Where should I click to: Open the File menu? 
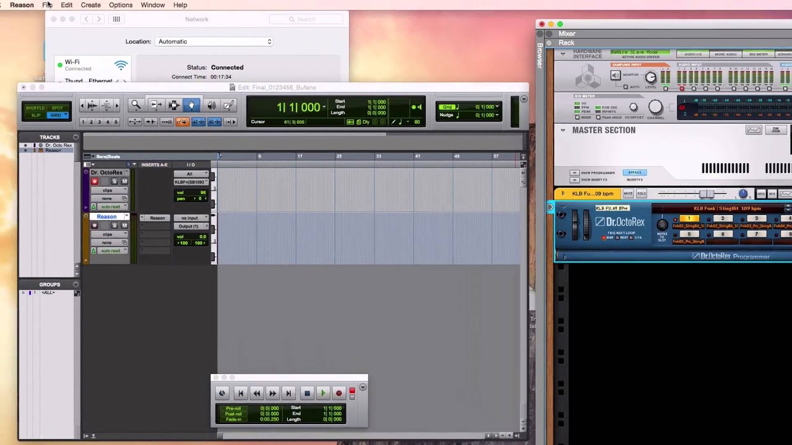pyautogui.click(x=47, y=5)
